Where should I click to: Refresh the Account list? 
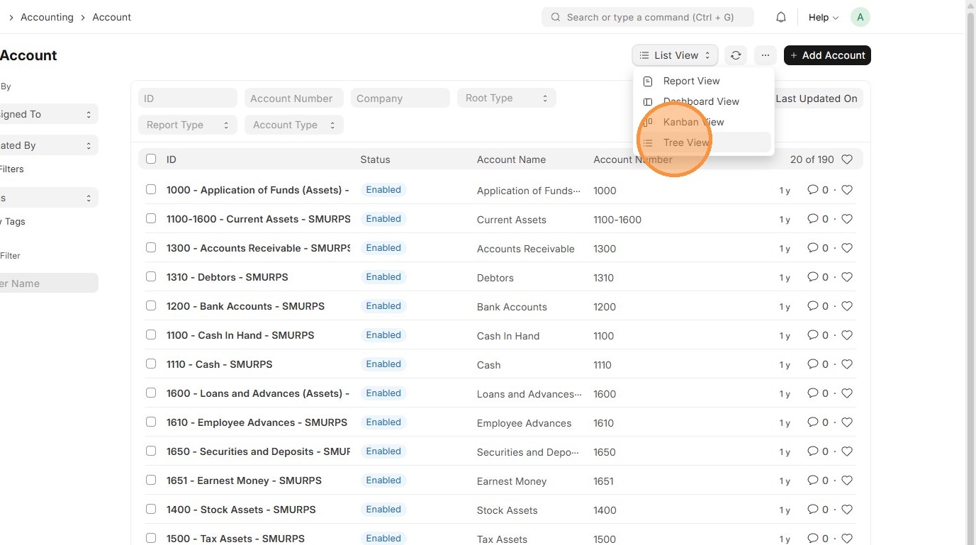pyautogui.click(x=736, y=55)
